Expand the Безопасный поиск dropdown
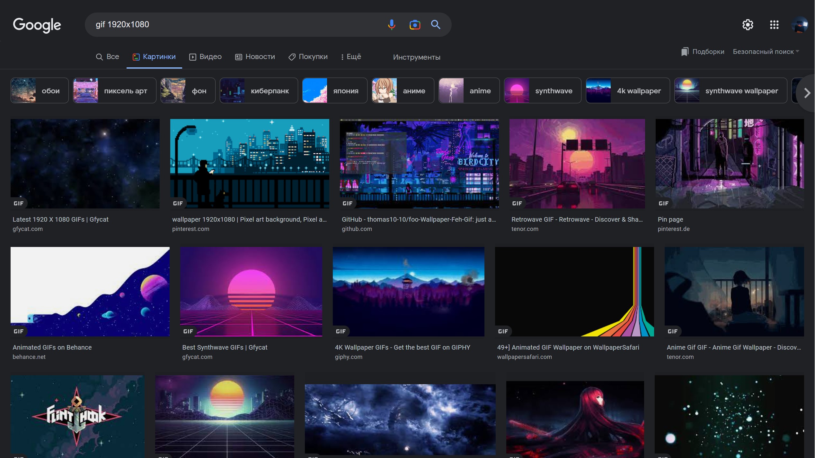This screenshot has height=458, width=815. coord(766,52)
